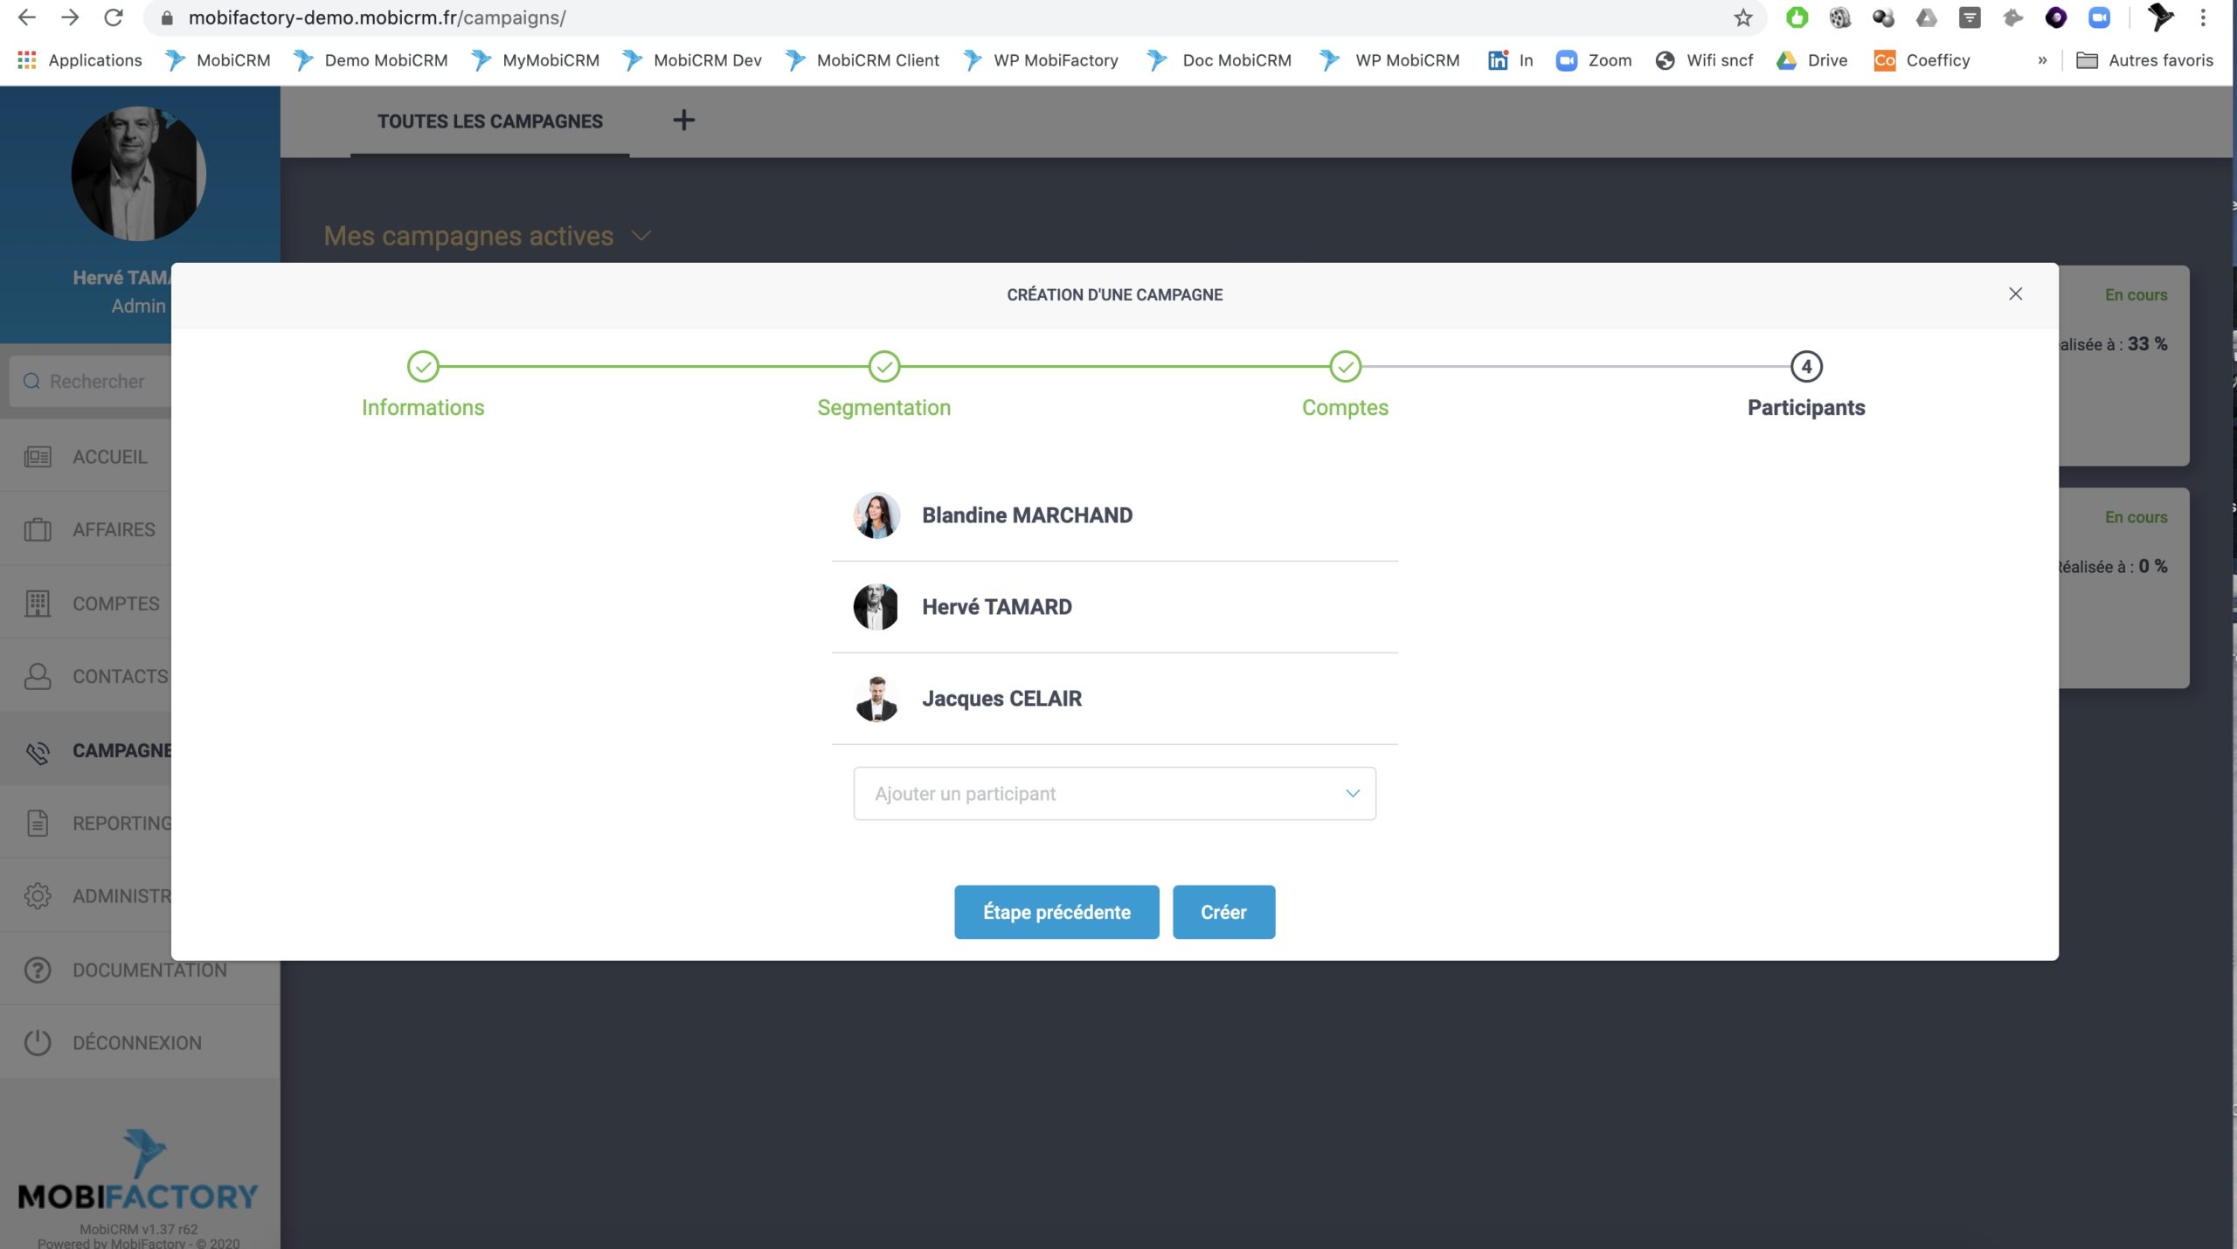
Task: Open Documentation via the question mark icon
Action: click(38, 970)
